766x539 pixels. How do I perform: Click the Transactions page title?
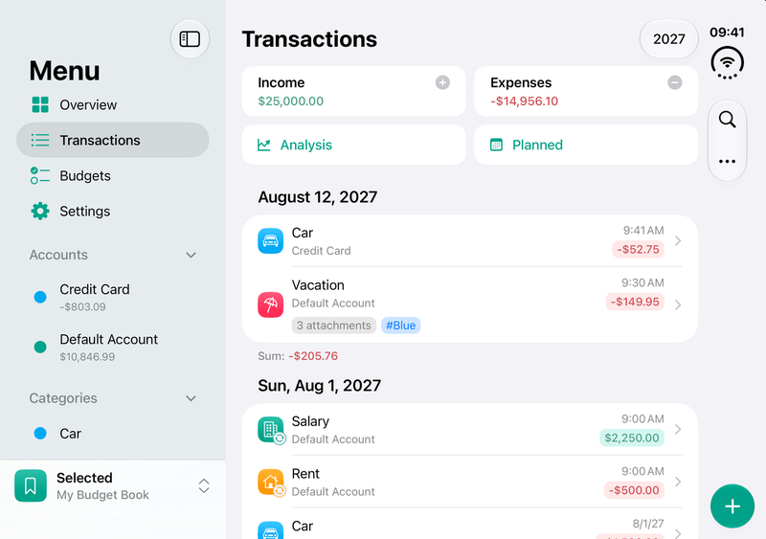pos(309,39)
